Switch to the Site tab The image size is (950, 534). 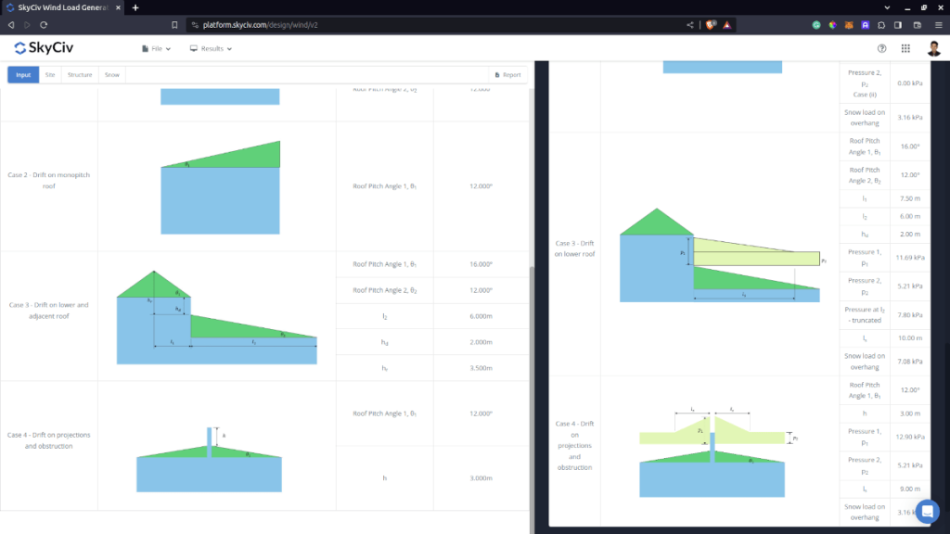[50, 75]
